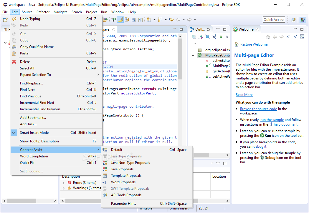This screenshot has width=309, height=213.
Task: Open the help document link
Action: [x=286, y=124]
